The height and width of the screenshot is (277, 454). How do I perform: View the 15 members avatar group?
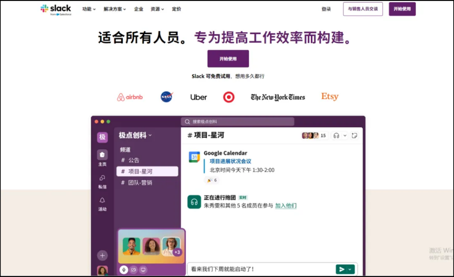tap(314, 136)
